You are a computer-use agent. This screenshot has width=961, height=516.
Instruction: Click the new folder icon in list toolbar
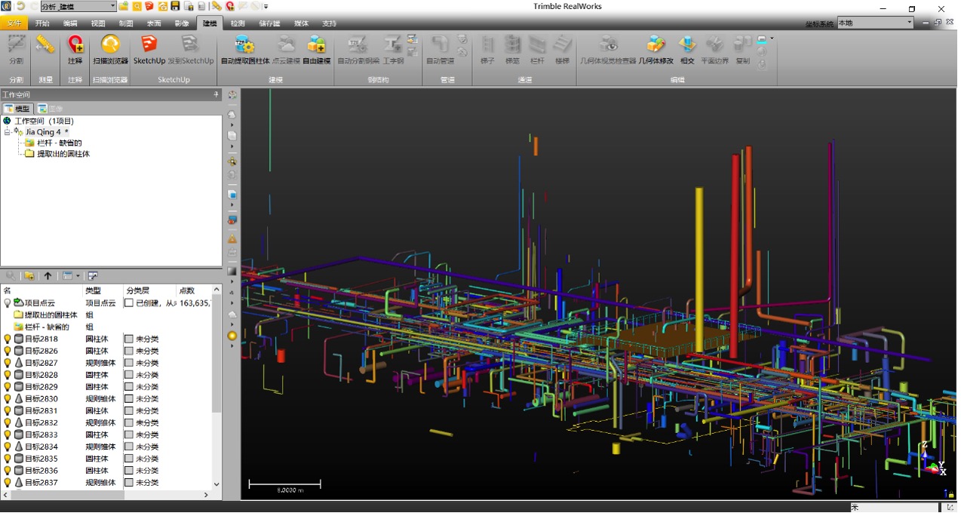coord(29,276)
